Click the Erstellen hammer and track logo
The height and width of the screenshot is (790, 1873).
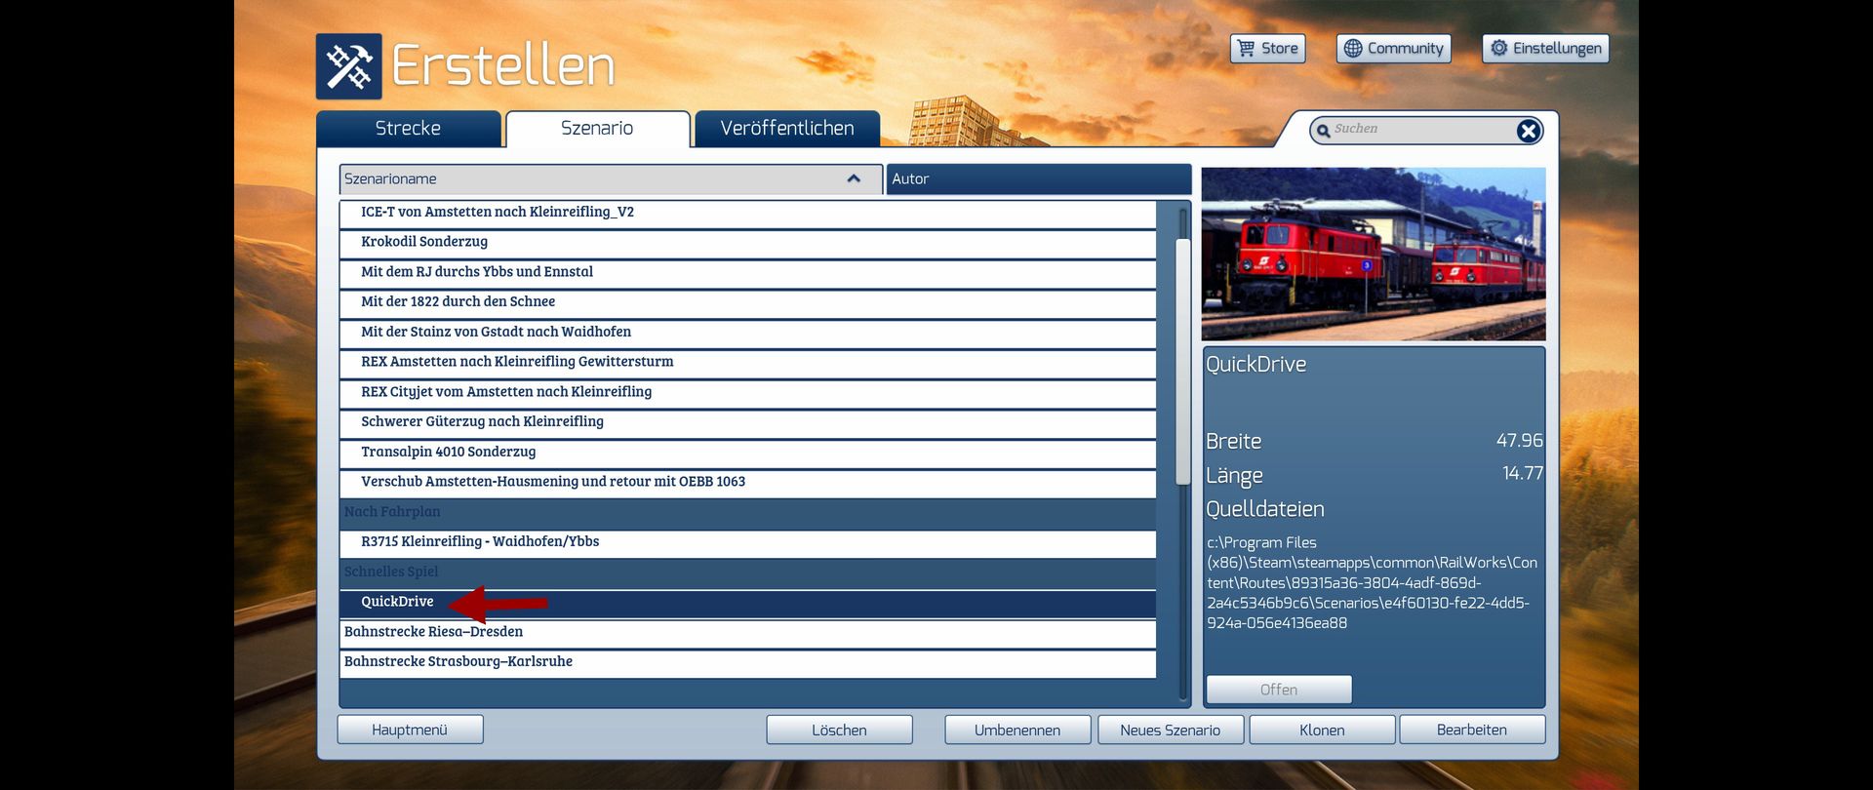coord(348,66)
